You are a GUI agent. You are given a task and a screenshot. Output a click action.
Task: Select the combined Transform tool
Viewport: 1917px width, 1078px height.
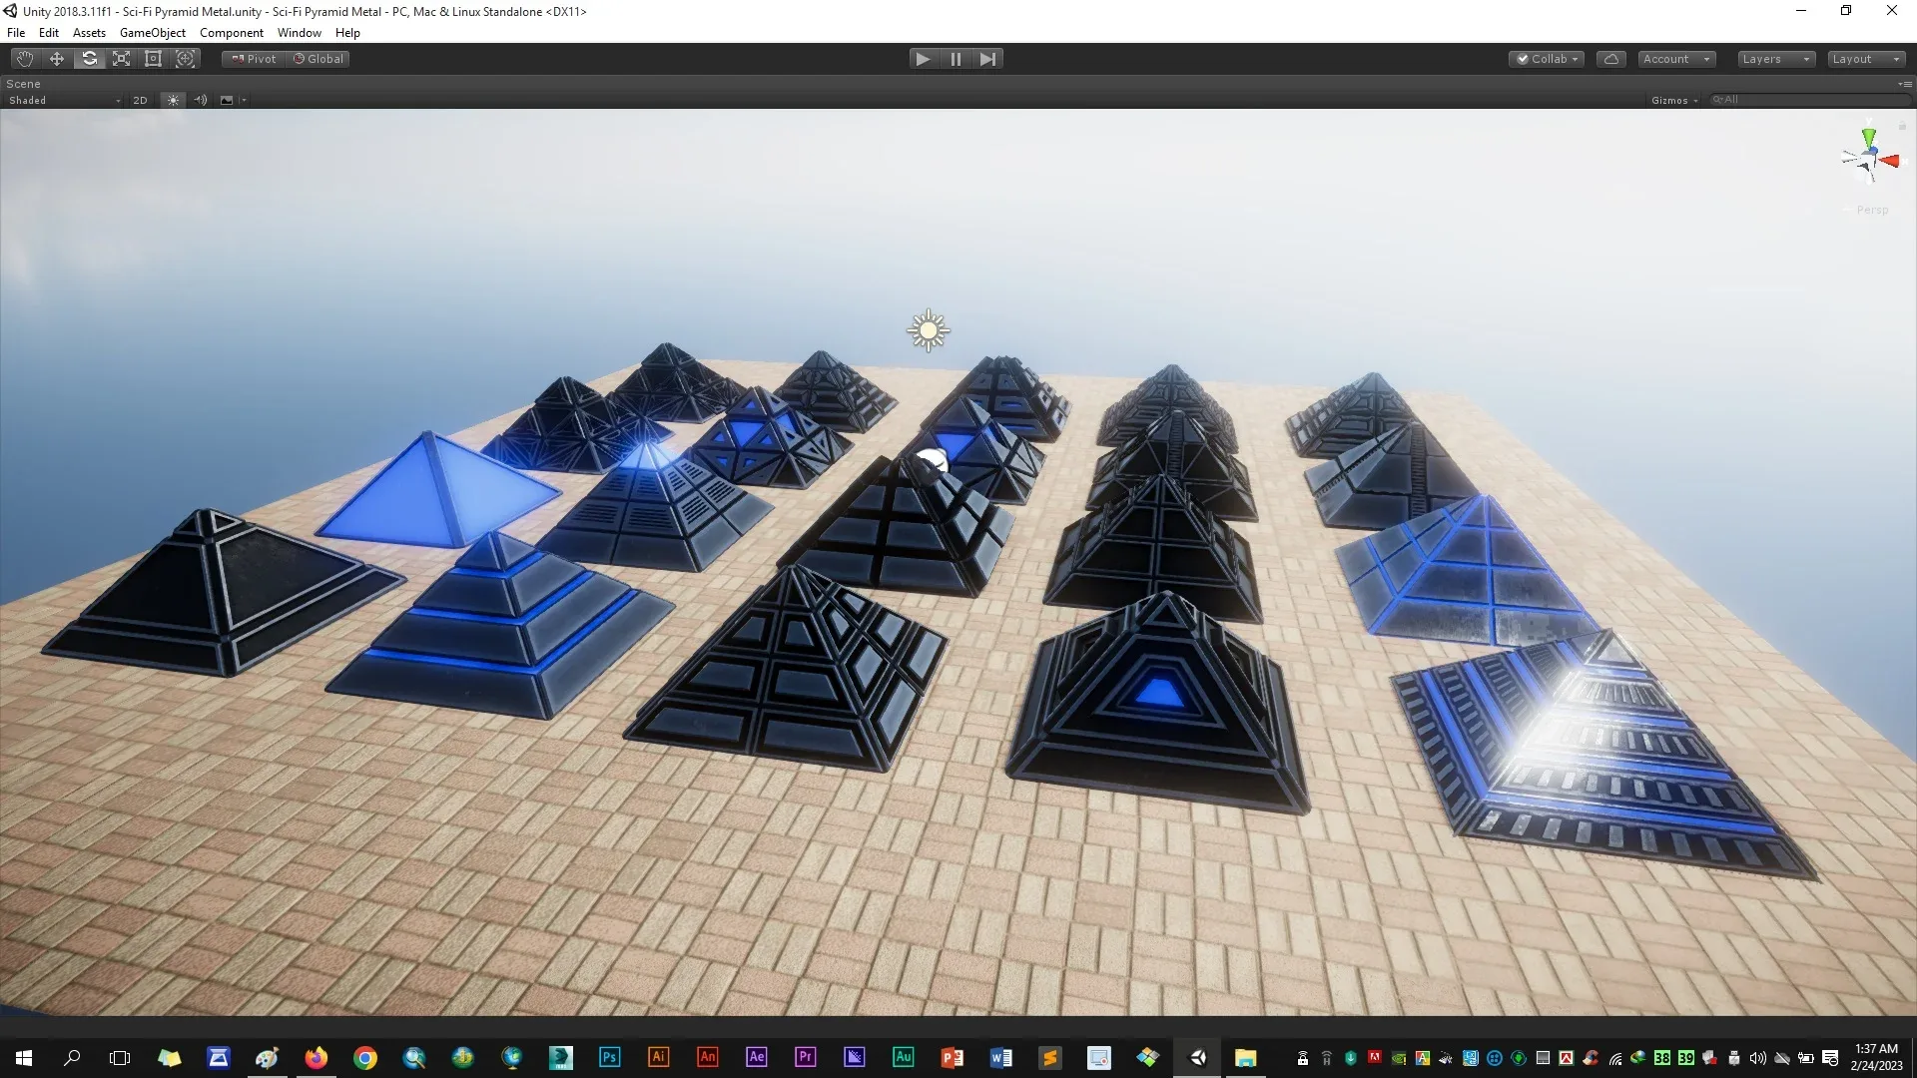(x=185, y=59)
